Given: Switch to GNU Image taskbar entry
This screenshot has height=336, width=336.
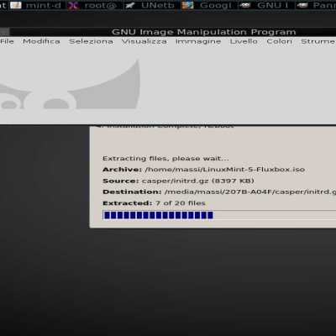Looking at the screenshot, I should 266,5.
